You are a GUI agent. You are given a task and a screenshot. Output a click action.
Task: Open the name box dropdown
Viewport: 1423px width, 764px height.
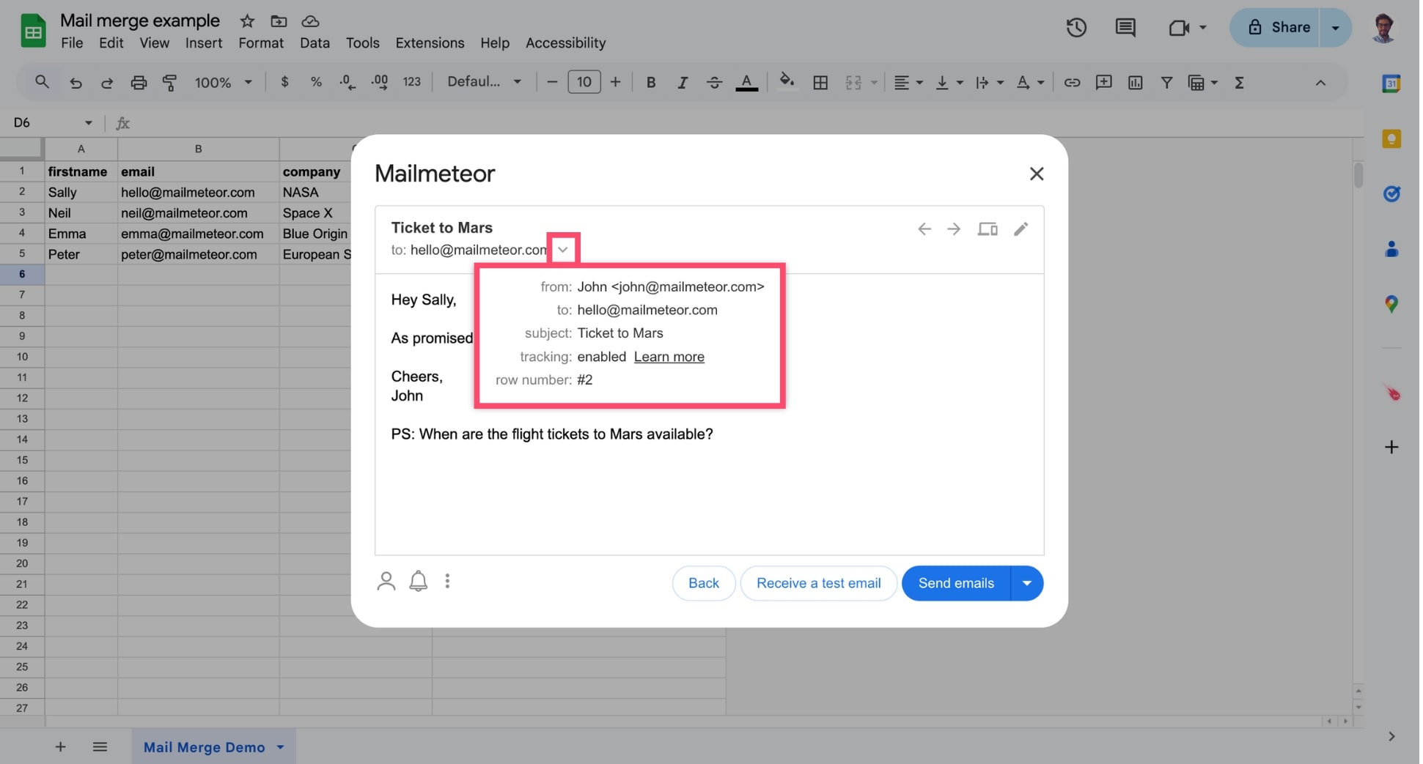pos(88,123)
